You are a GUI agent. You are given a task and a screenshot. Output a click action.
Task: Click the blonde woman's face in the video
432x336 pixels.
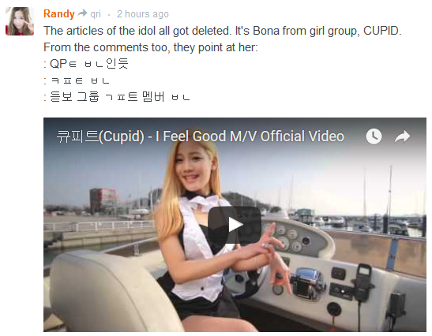point(193,170)
